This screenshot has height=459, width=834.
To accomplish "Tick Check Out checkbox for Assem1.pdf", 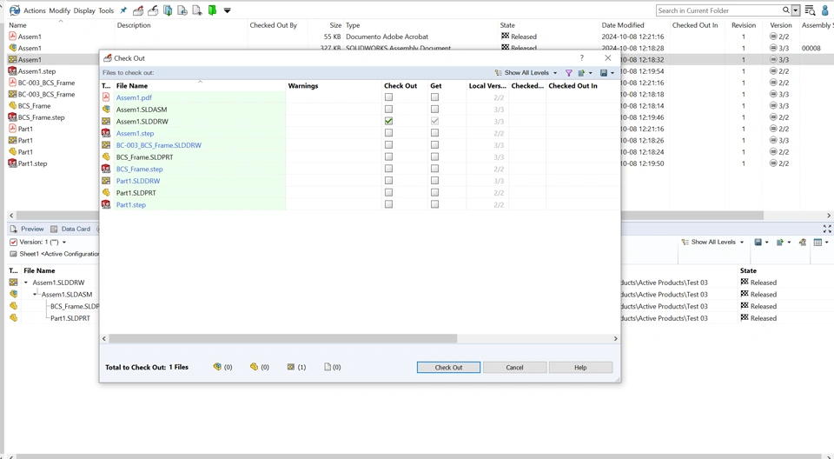I will 389,97.
